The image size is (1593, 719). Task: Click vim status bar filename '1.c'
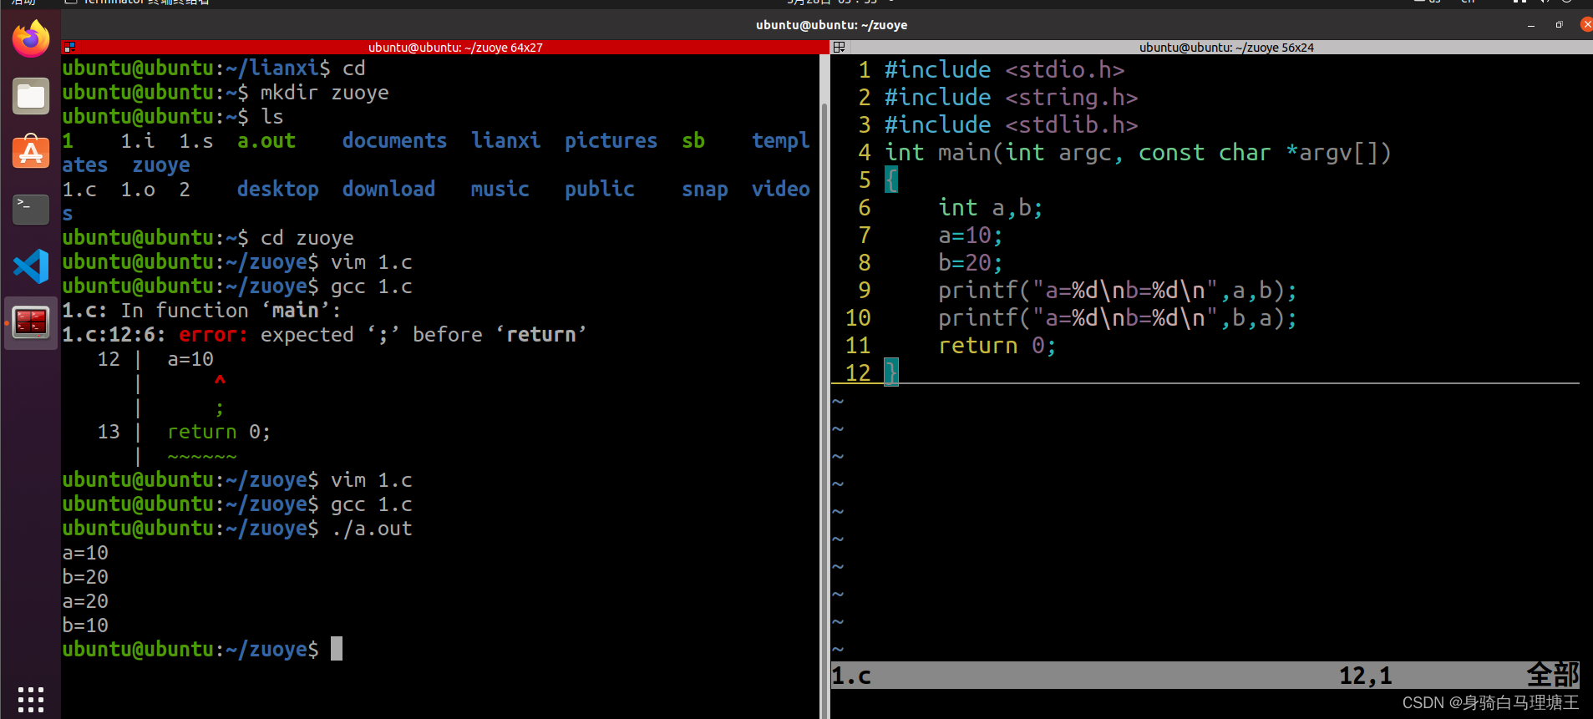pyautogui.click(x=851, y=676)
